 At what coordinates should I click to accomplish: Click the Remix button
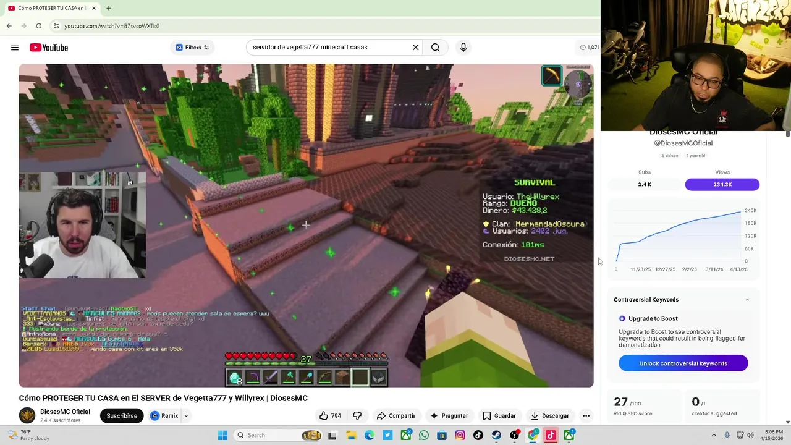tap(164, 416)
